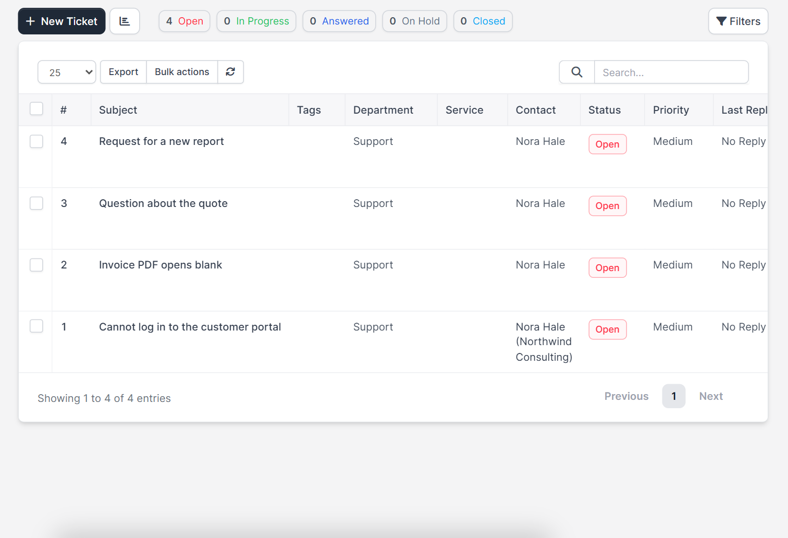Export the tickets table
Screen dimensions: 788x538
pyautogui.click(x=124, y=72)
